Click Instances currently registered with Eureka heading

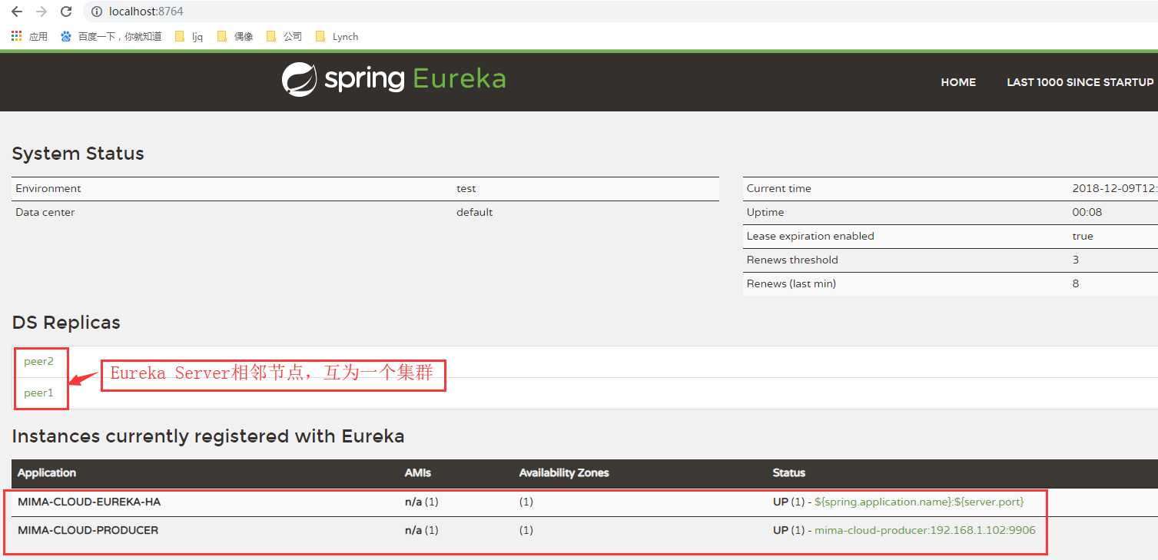pos(208,436)
